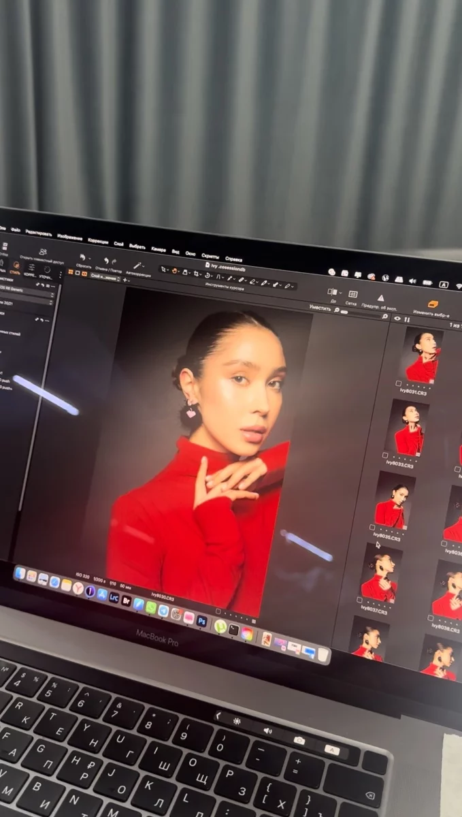Click the Сетка grid toolbar icon
This screenshot has height=817, width=462.
[353, 294]
